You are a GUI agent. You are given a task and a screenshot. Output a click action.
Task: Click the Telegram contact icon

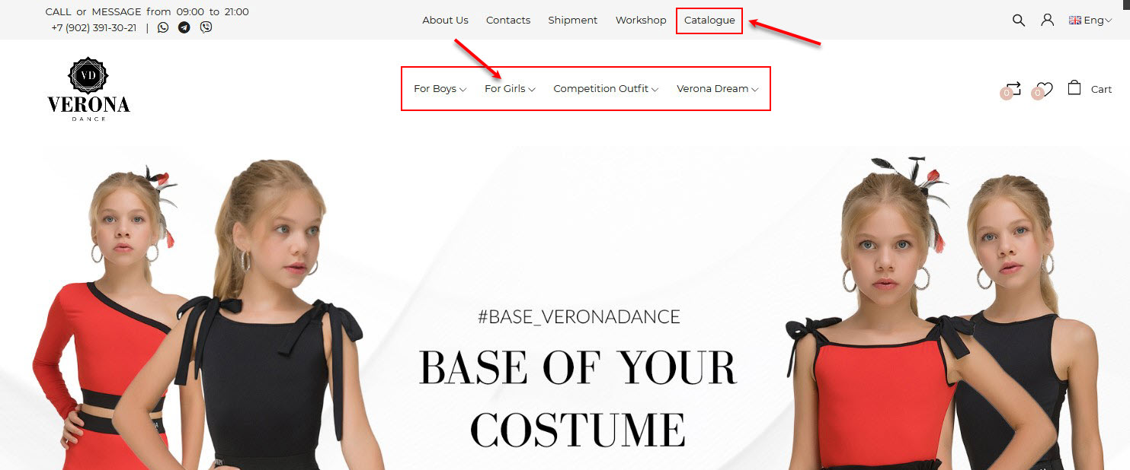click(184, 27)
